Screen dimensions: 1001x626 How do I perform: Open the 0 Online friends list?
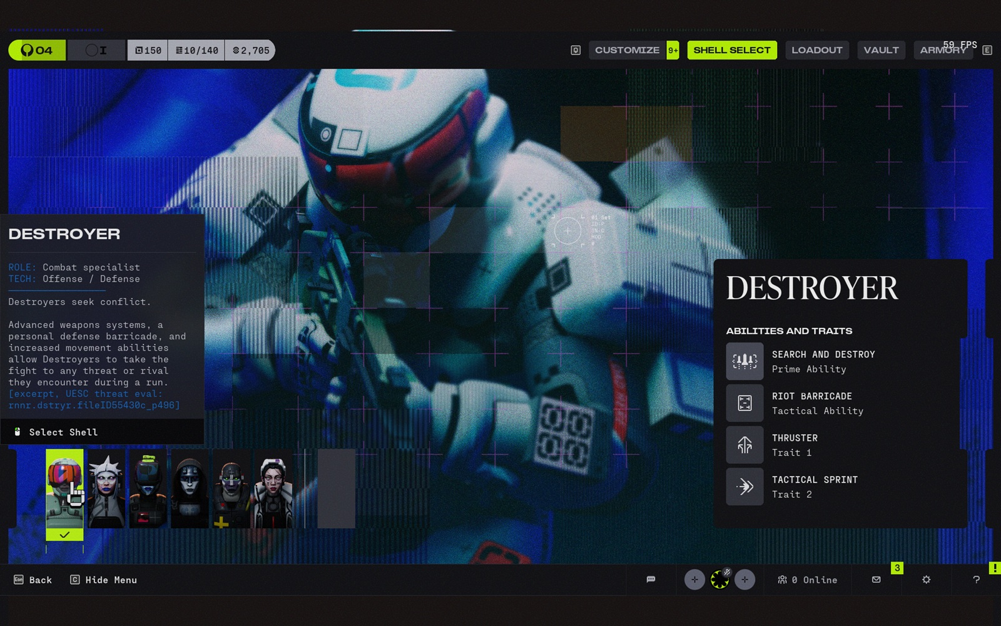point(807,580)
